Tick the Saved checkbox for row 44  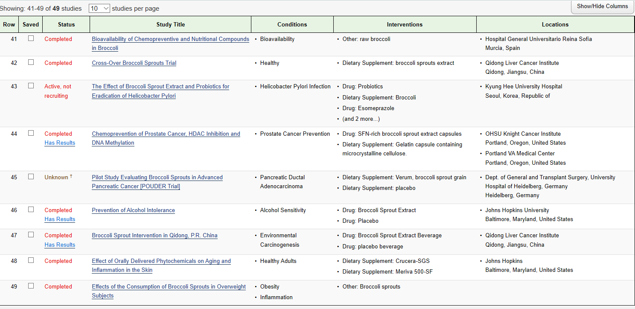pyautogui.click(x=31, y=133)
